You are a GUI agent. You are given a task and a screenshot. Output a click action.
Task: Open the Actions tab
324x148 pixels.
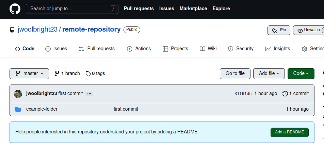[139, 49]
